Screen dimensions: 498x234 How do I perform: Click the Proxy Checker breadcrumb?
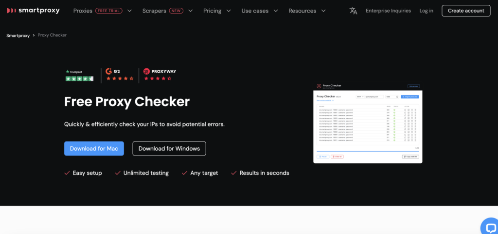click(x=52, y=35)
